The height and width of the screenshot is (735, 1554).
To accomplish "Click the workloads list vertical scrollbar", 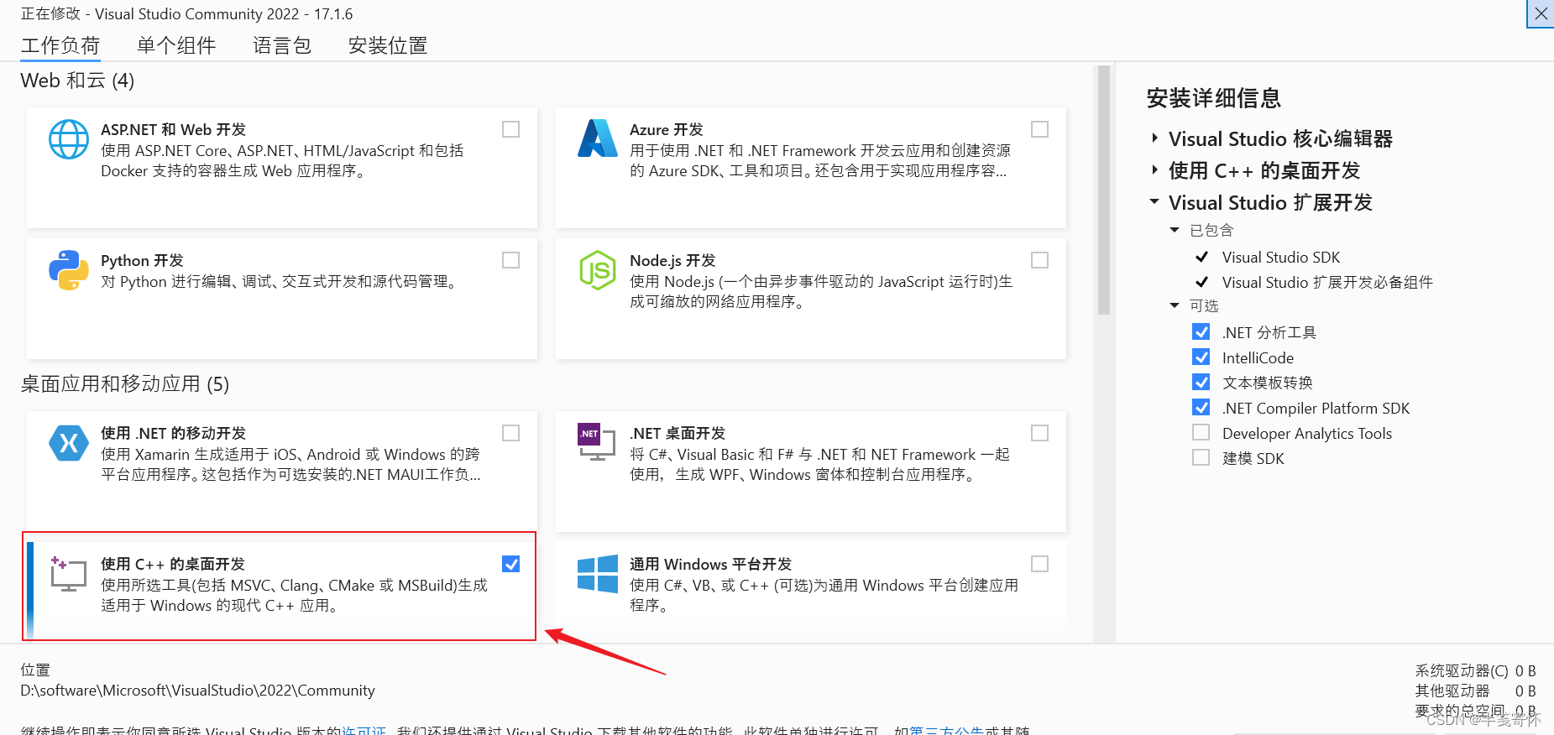I will (x=1103, y=190).
